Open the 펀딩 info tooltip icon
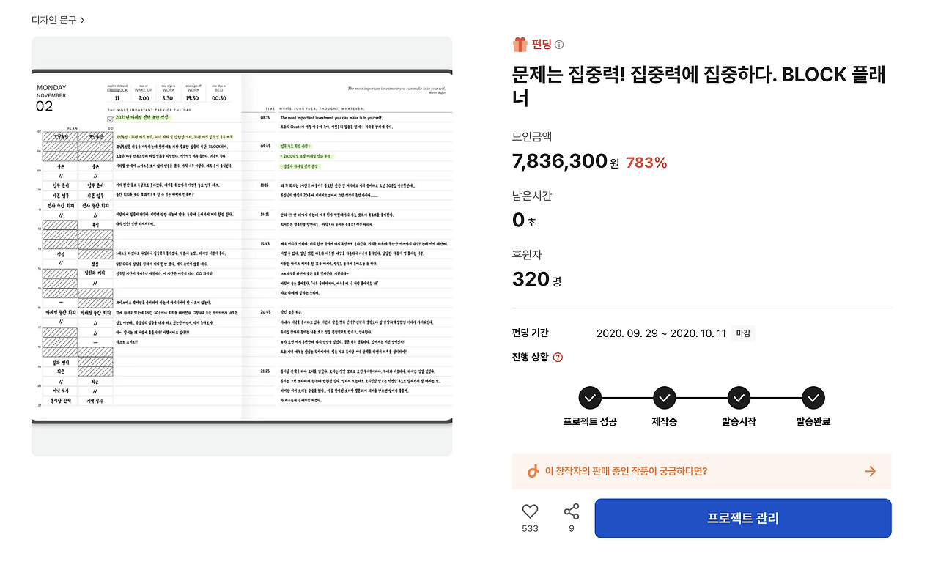 (558, 44)
